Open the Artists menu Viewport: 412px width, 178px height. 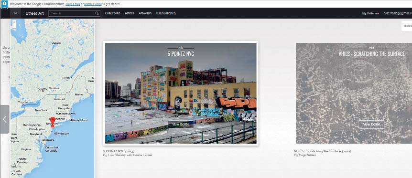pos(129,13)
